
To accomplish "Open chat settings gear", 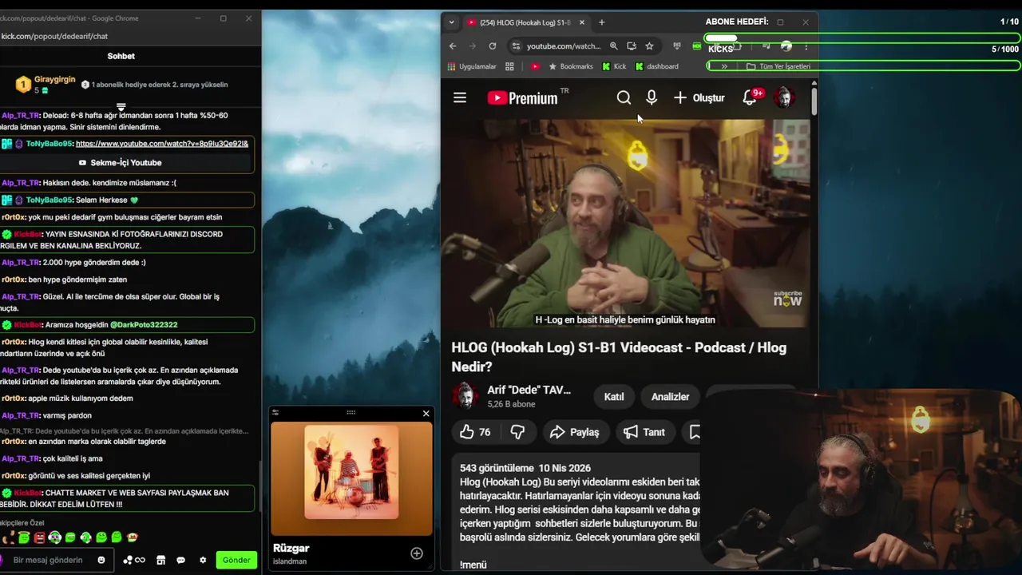I will [x=203, y=560].
